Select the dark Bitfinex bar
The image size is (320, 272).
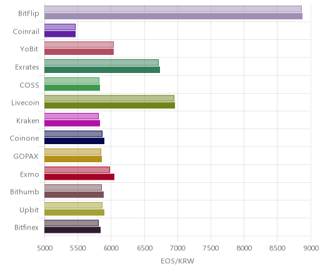click(72, 230)
